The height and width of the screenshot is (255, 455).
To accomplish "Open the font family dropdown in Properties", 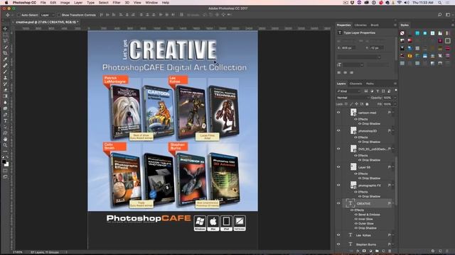I will click(359, 57).
